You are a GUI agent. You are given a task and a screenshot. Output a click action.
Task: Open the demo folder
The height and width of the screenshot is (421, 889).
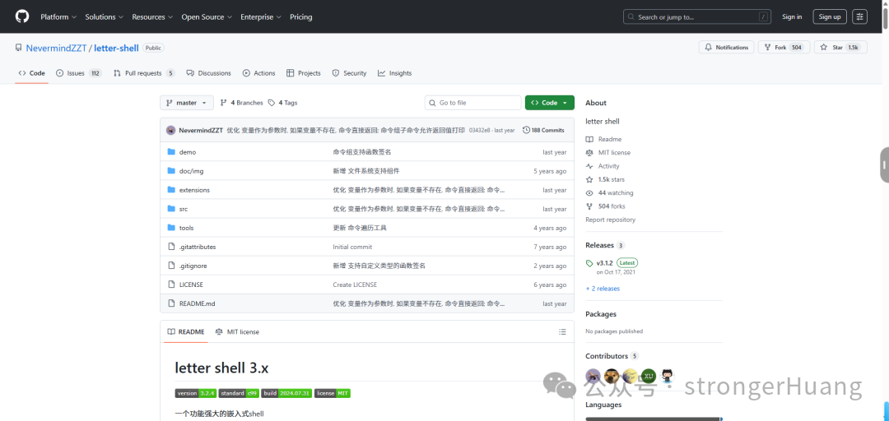pyautogui.click(x=187, y=152)
